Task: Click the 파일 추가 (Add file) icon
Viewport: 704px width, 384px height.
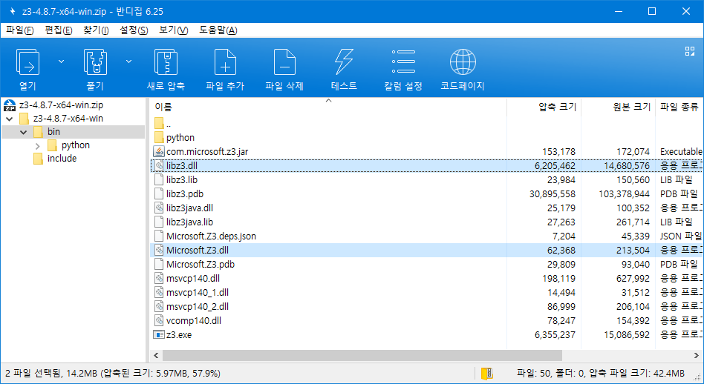Action: [x=225, y=62]
